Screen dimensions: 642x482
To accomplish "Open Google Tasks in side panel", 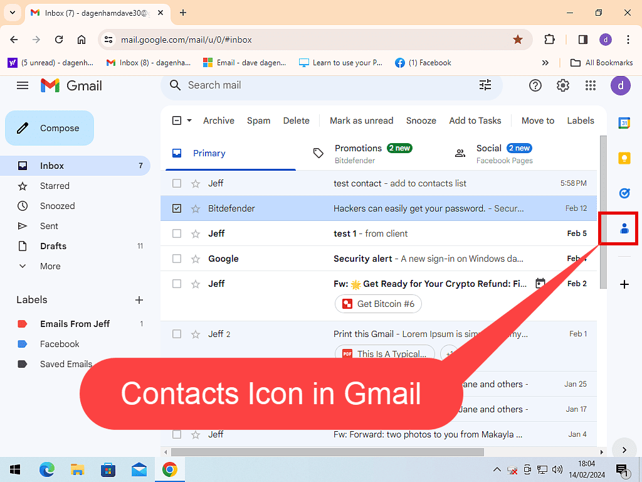I will 624,193.
